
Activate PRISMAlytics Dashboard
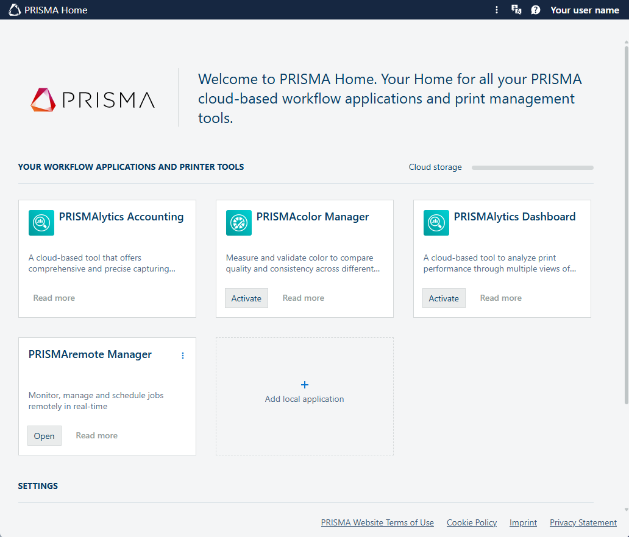point(444,298)
